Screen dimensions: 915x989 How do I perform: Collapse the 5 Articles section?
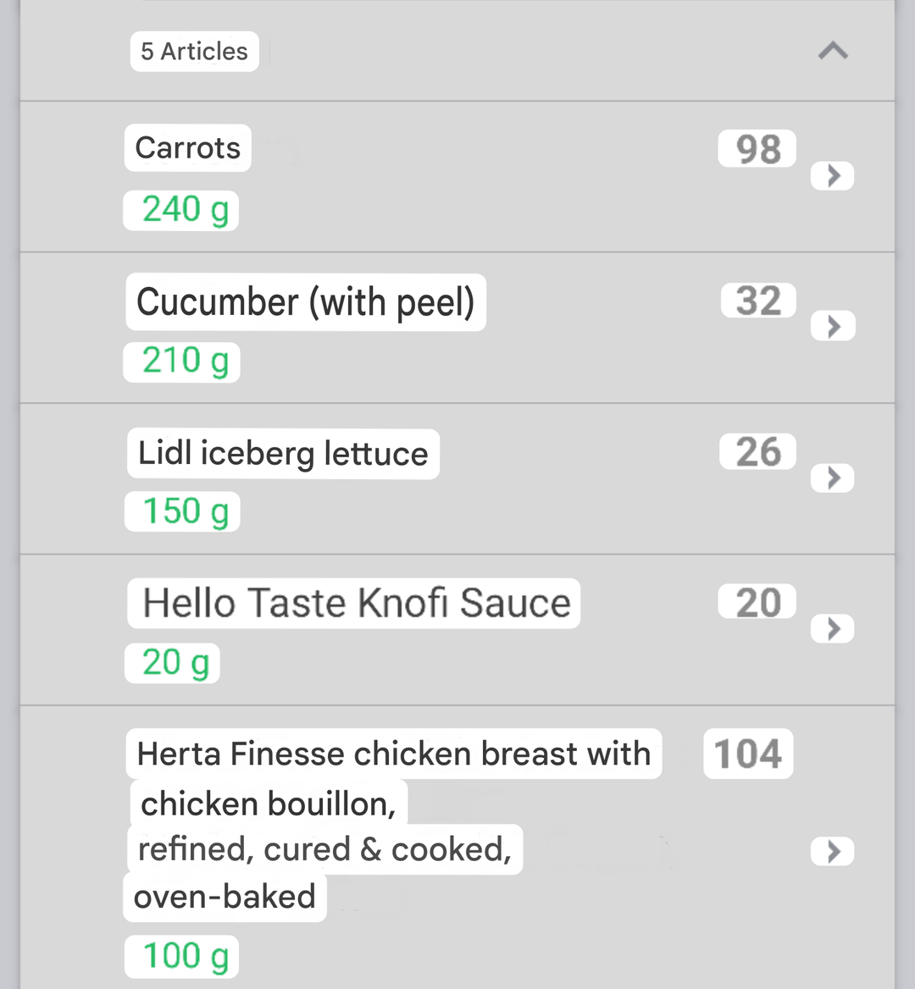[833, 52]
